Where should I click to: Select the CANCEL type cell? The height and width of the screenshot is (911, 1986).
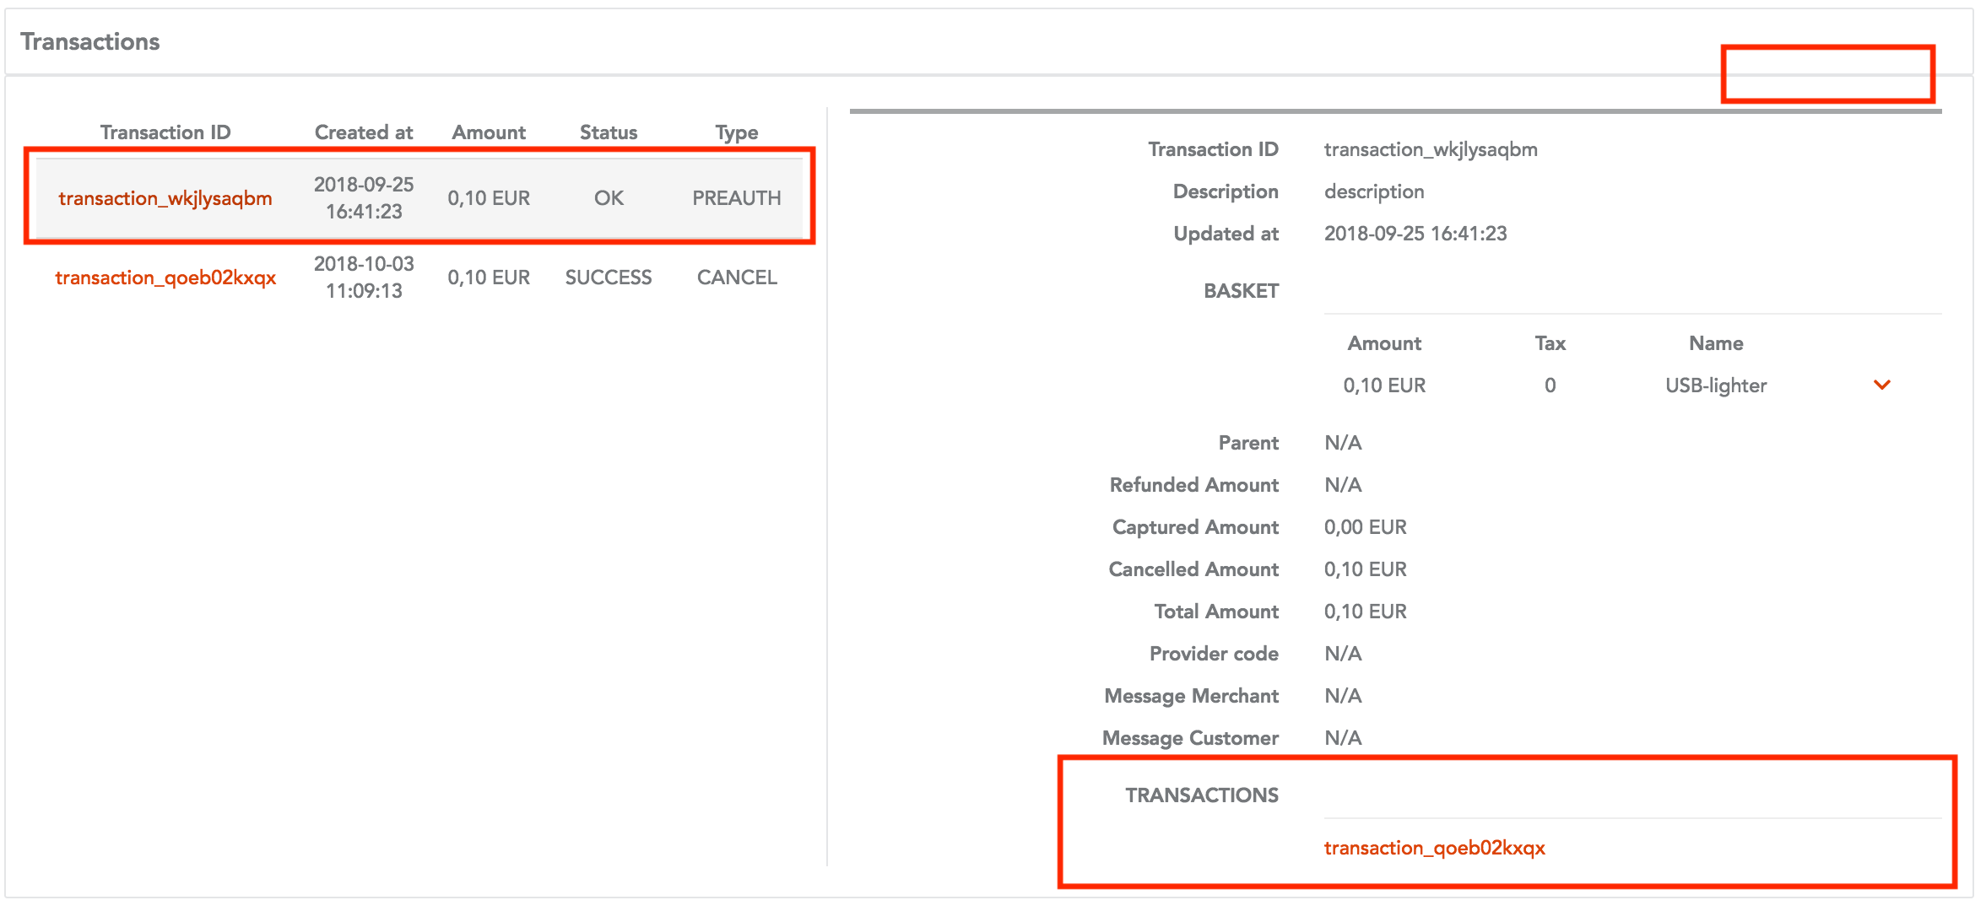(737, 278)
